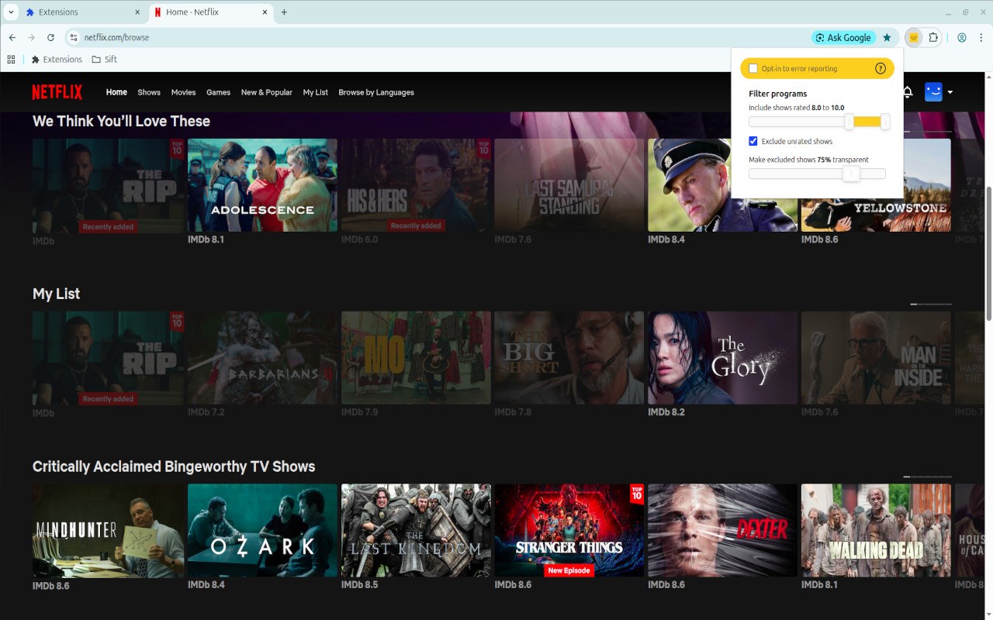
Task: Open the Mo thumbnail
Action: pos(416,358)
